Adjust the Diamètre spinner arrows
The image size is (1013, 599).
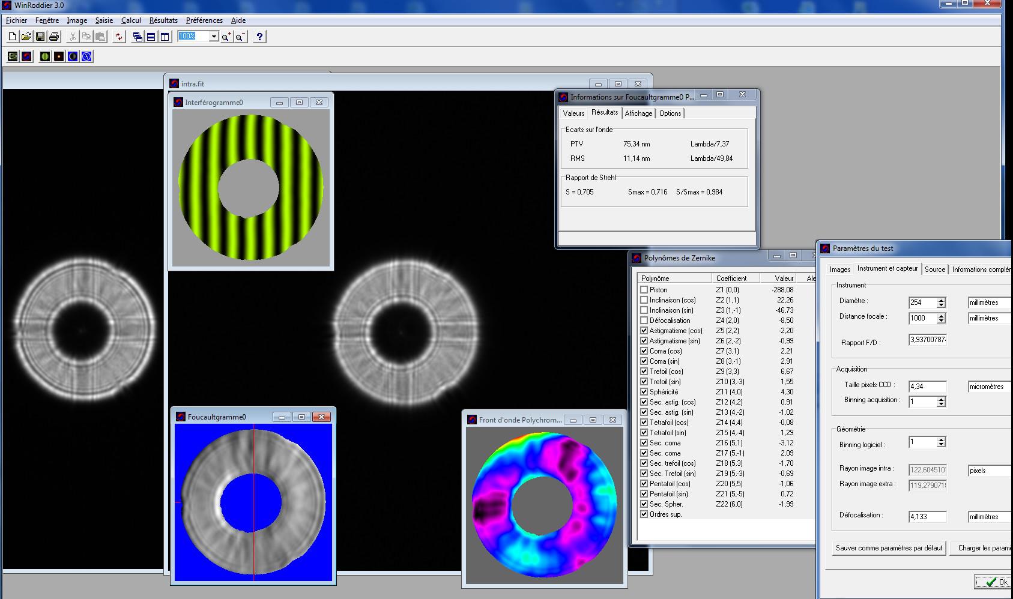[941, 303]
